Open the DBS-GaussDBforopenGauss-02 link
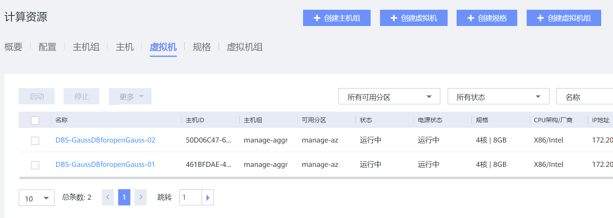This screenshot has height=218, width=613. coord(105,140)
